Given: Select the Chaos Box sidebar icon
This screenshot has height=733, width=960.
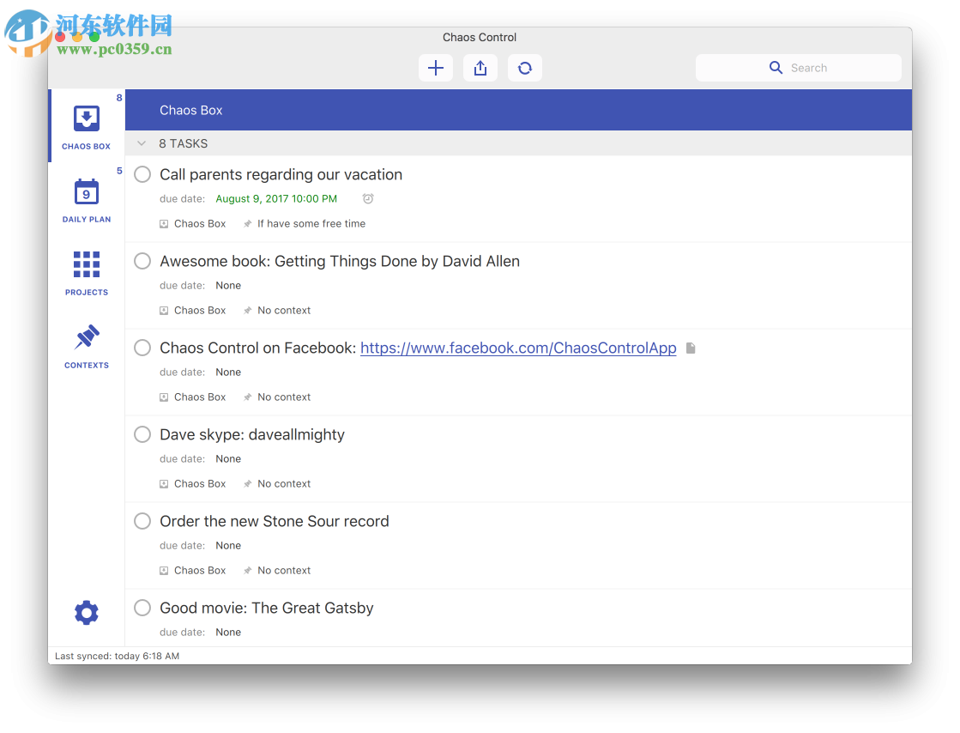Looking at the screenshot, I should click(86, 125).
